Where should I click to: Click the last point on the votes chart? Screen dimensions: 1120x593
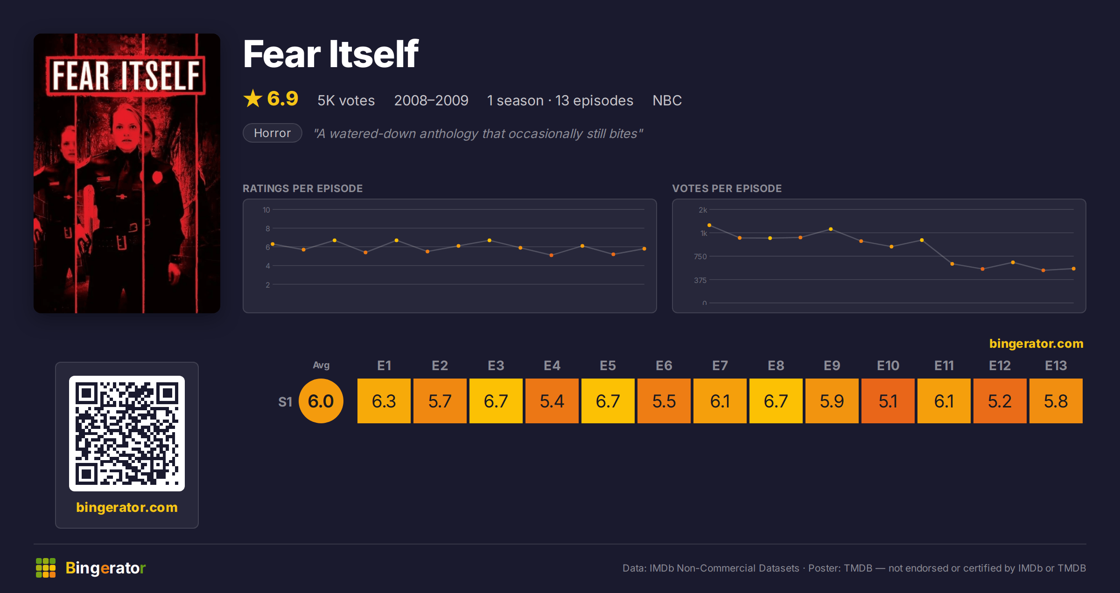(x=1074, y=269)
